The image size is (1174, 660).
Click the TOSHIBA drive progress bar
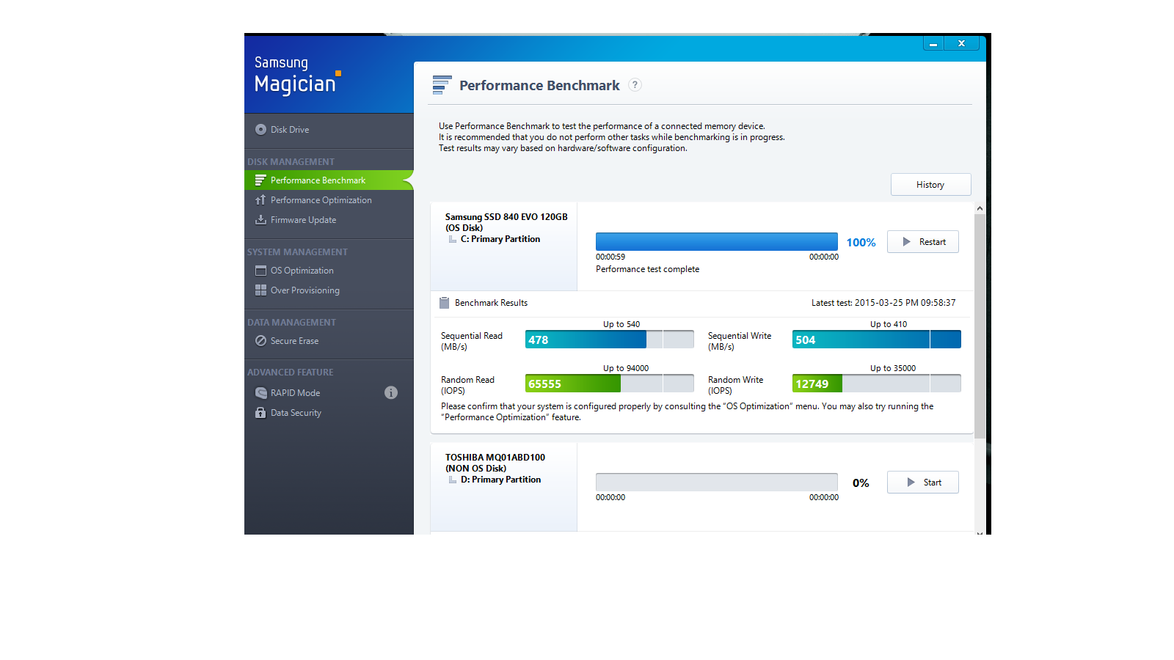(x=717, y=483)
